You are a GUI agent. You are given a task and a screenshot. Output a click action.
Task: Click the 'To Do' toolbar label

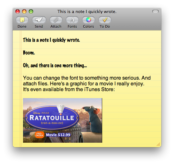105,26
